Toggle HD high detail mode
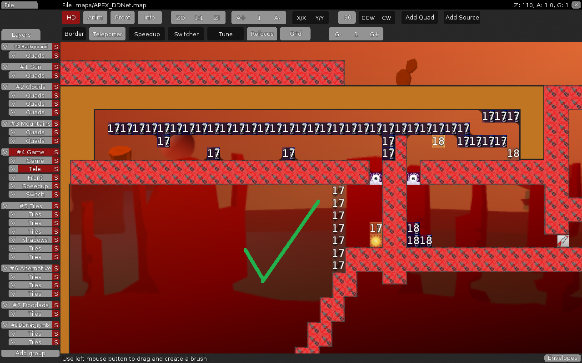This screenshot has width=582, height=363. coord(71,18)
